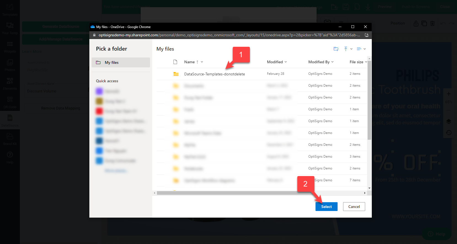Screen dimensions: 457x244
Task: Expand the Name column sort menu
Action: point(202,62)
